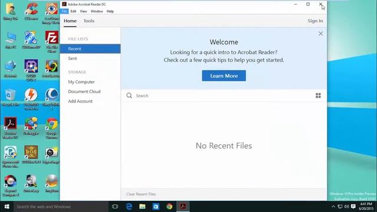Select the user folder desktop icon
Viewport: 377px width, 212px height.
tap(11, 11)
